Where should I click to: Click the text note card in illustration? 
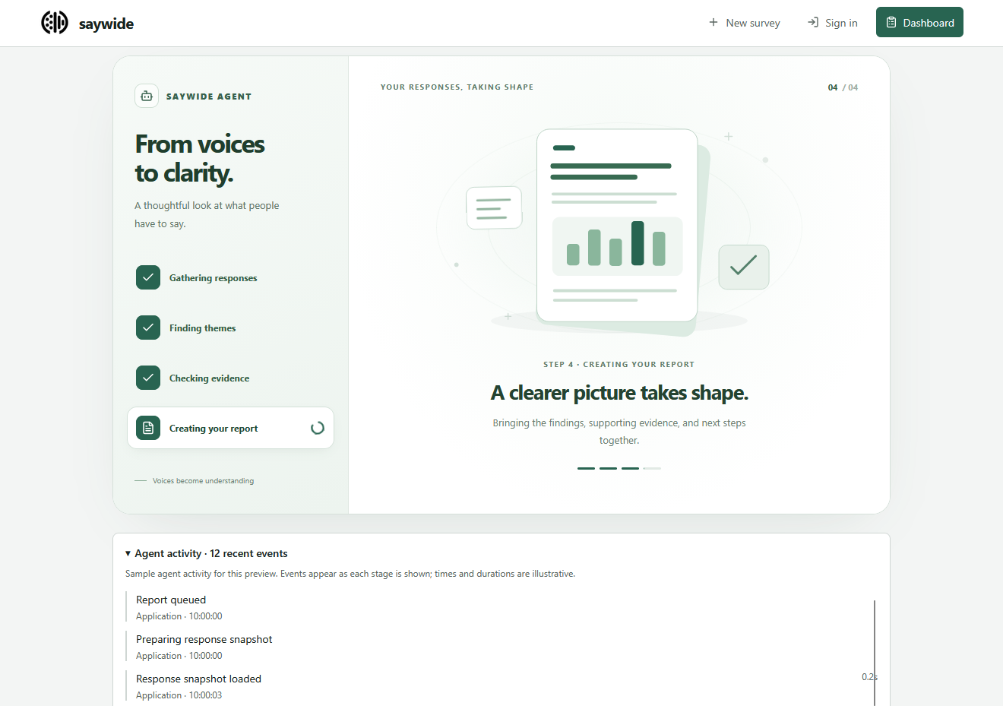[494, 207]
